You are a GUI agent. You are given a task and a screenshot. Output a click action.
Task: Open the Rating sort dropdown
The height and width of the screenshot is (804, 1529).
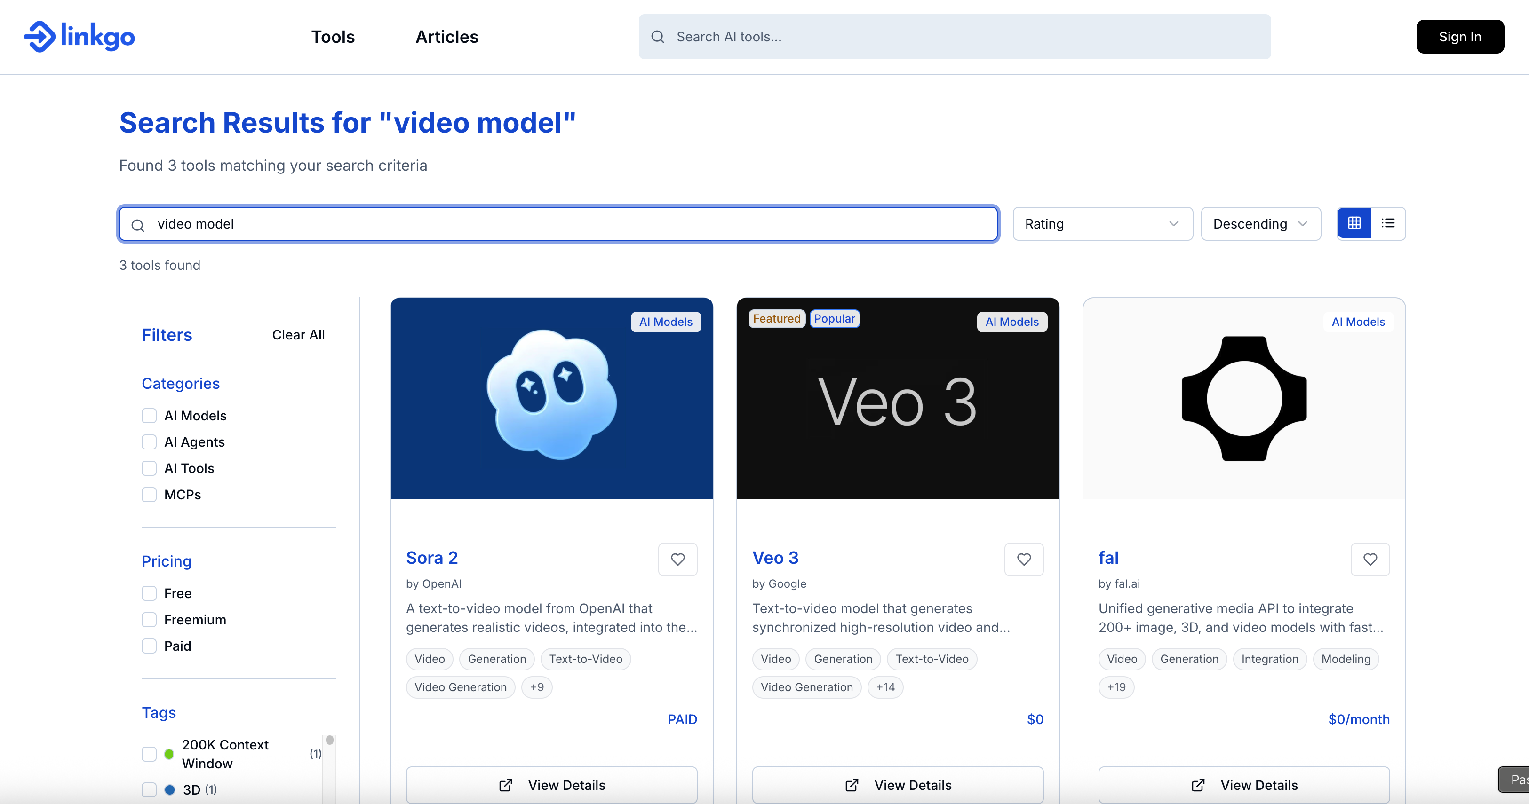pos(1102,224)
